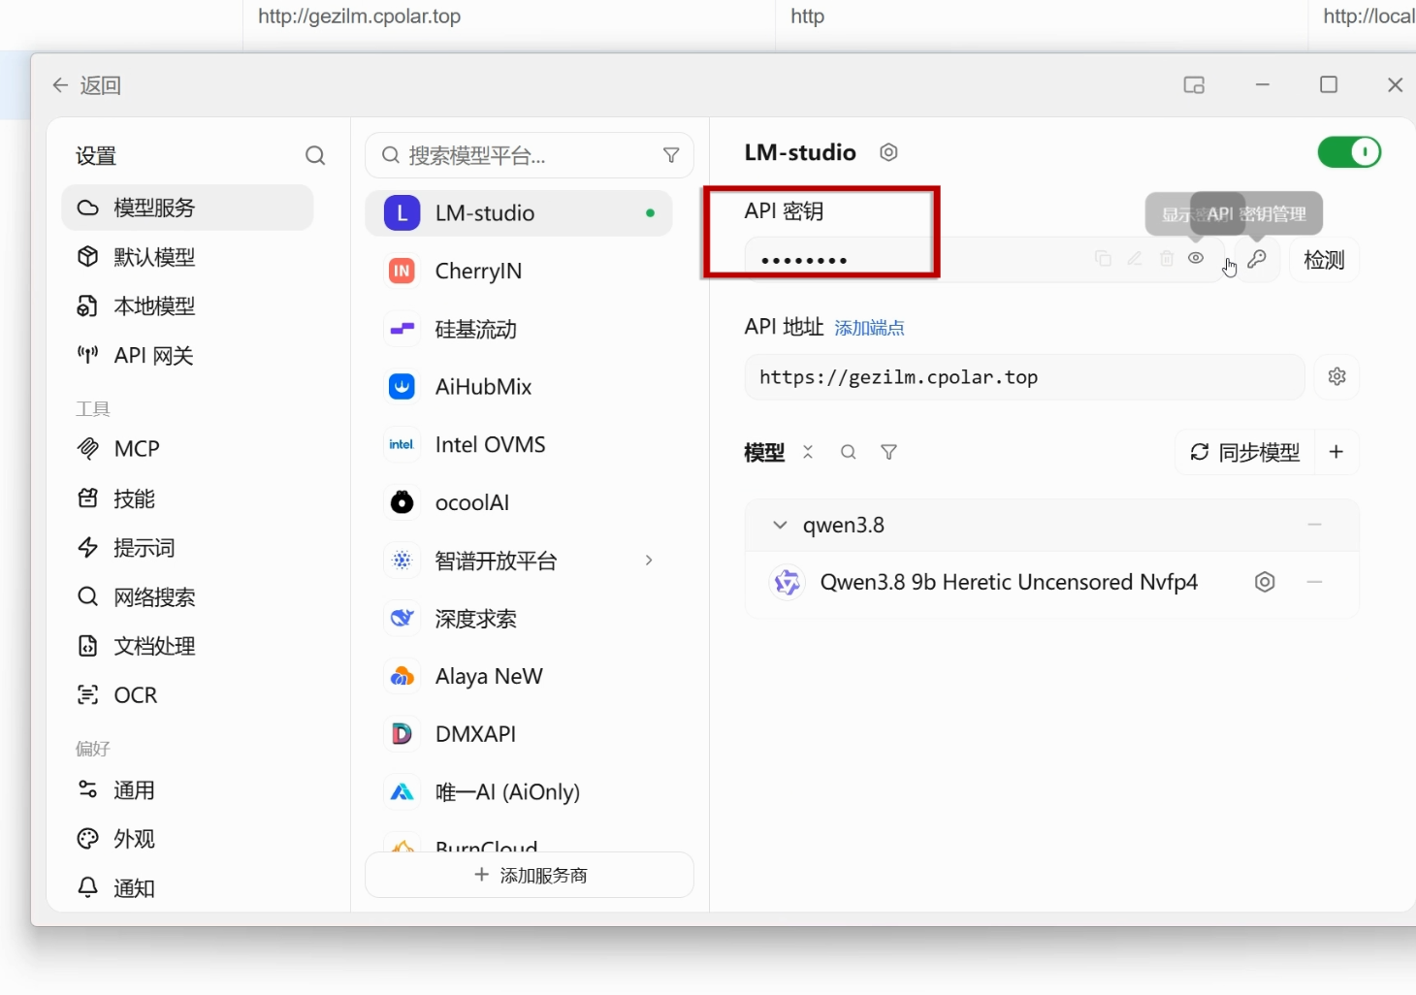Click the window layout icon in title bar
Viewport: 1416px width, 995px height.
(1194, 85)
